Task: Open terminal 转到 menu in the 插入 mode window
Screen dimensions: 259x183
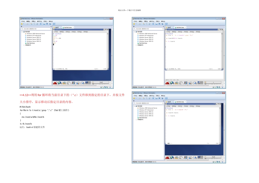Action: pos(192,106)
